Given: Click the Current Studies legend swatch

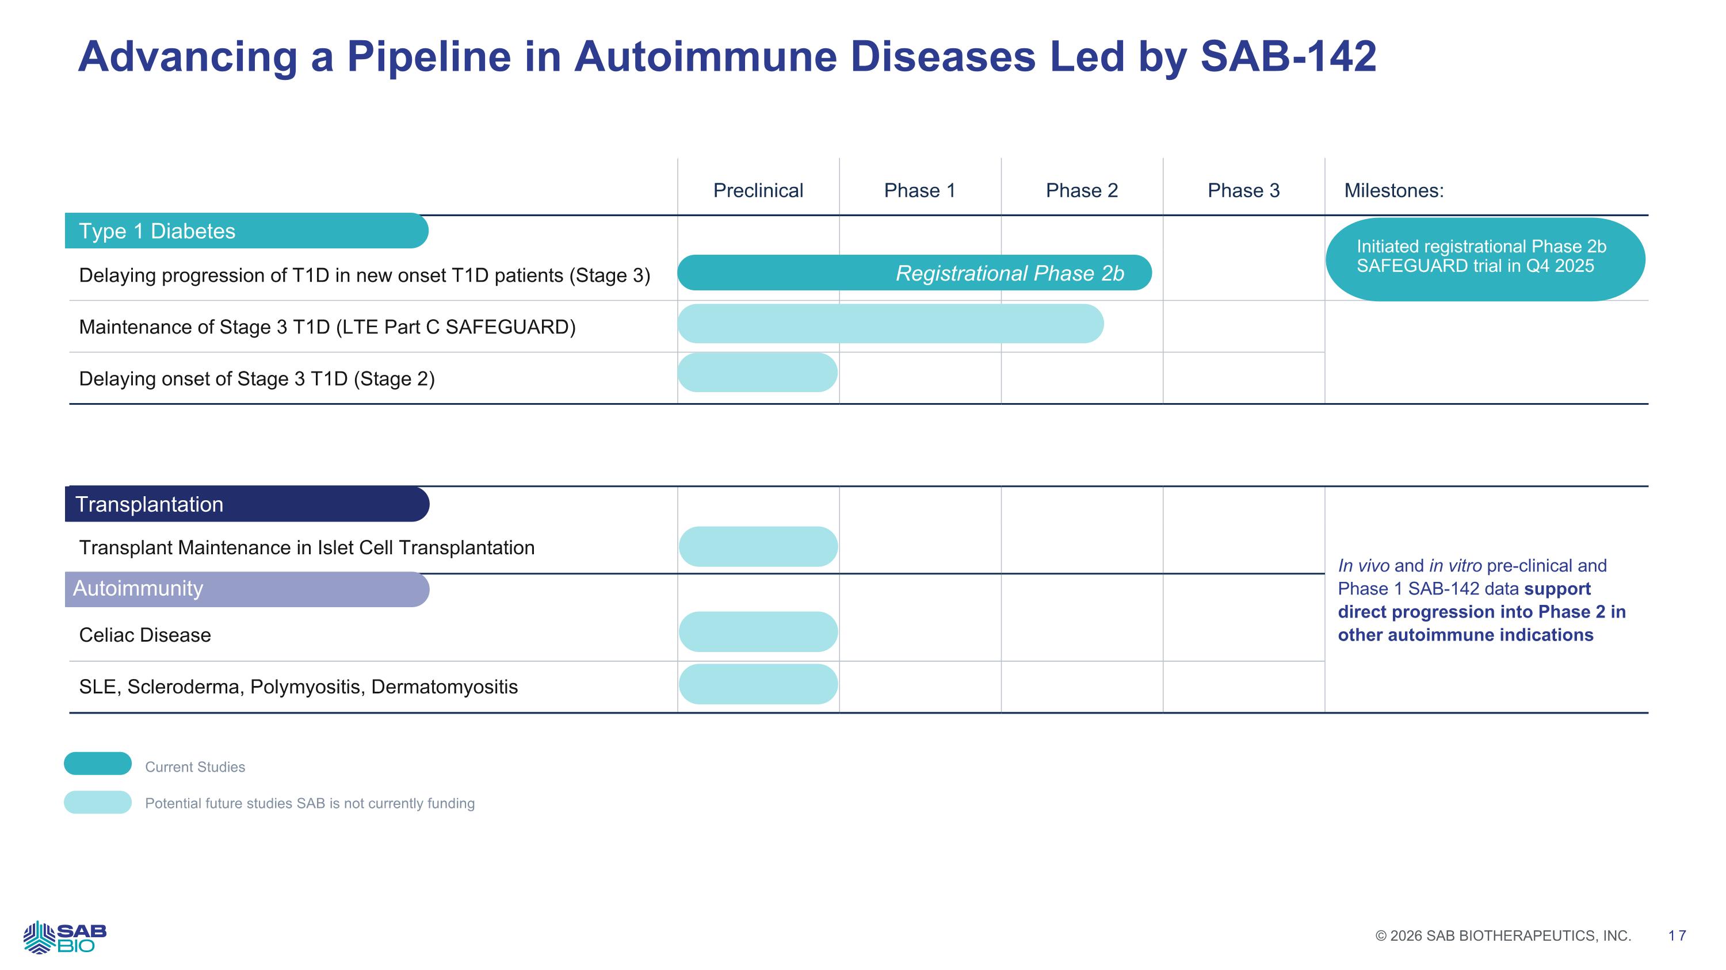Looking at the screenshot, I should click(x=98, y=764).
